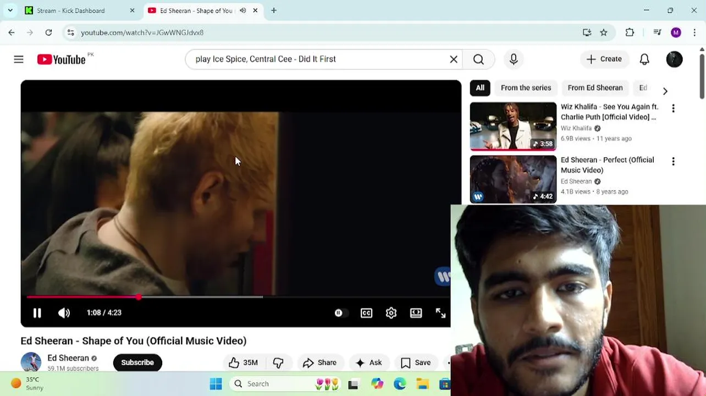Subscribe to Ed Sheeran channel
706x396 pixels.
[x=137, y=362]
